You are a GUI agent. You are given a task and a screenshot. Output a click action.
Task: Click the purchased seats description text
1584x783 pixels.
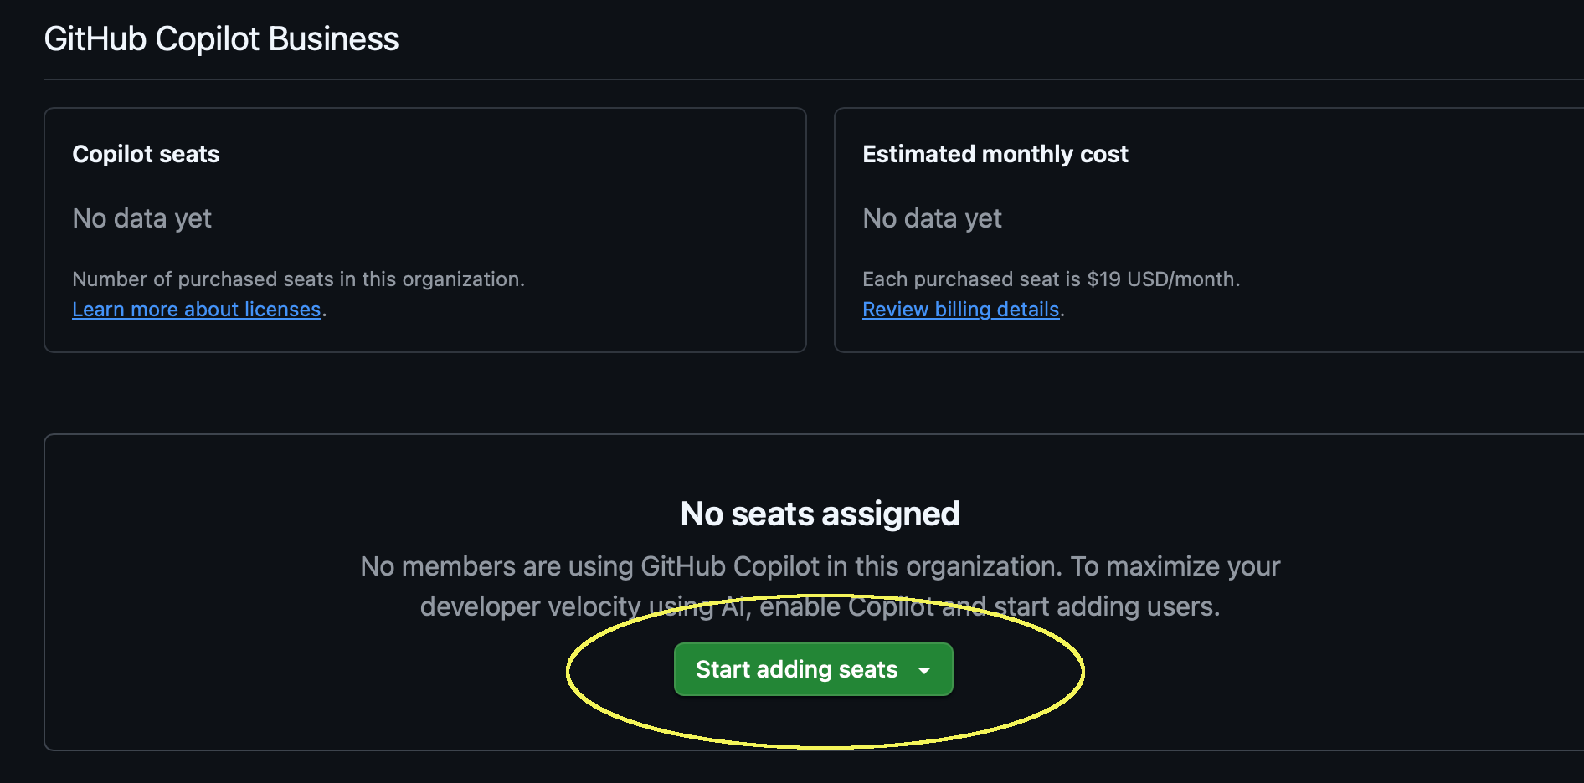pyautogui.click(x=299, y=279)
